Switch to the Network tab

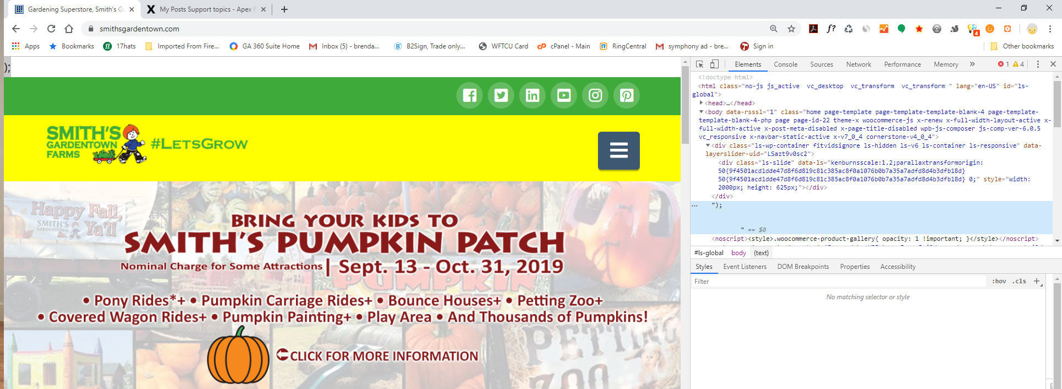pos(859,64)
